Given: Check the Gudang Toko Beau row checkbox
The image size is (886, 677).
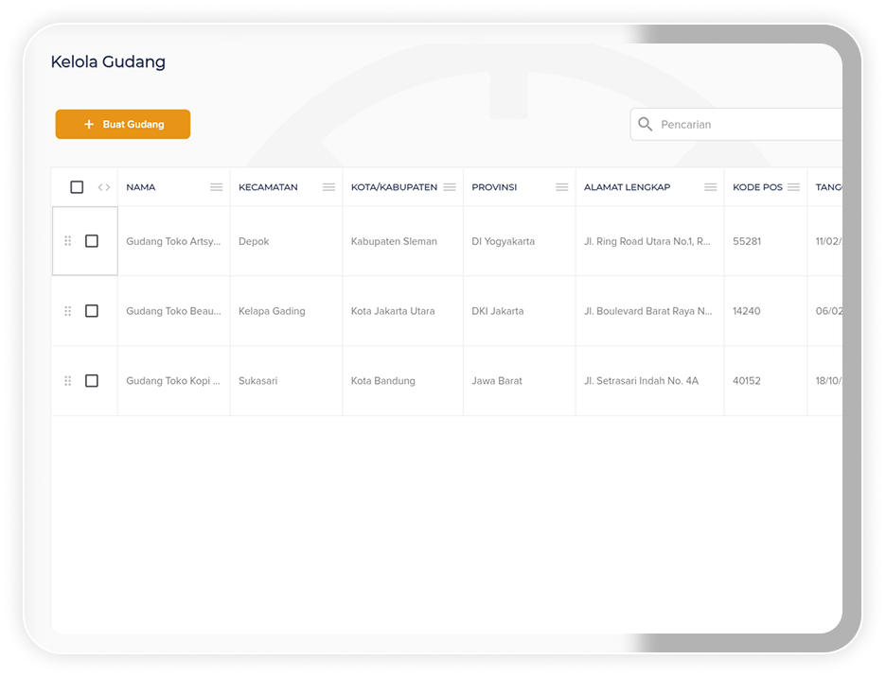Looking at the screenshot, I should coord(92,311).
